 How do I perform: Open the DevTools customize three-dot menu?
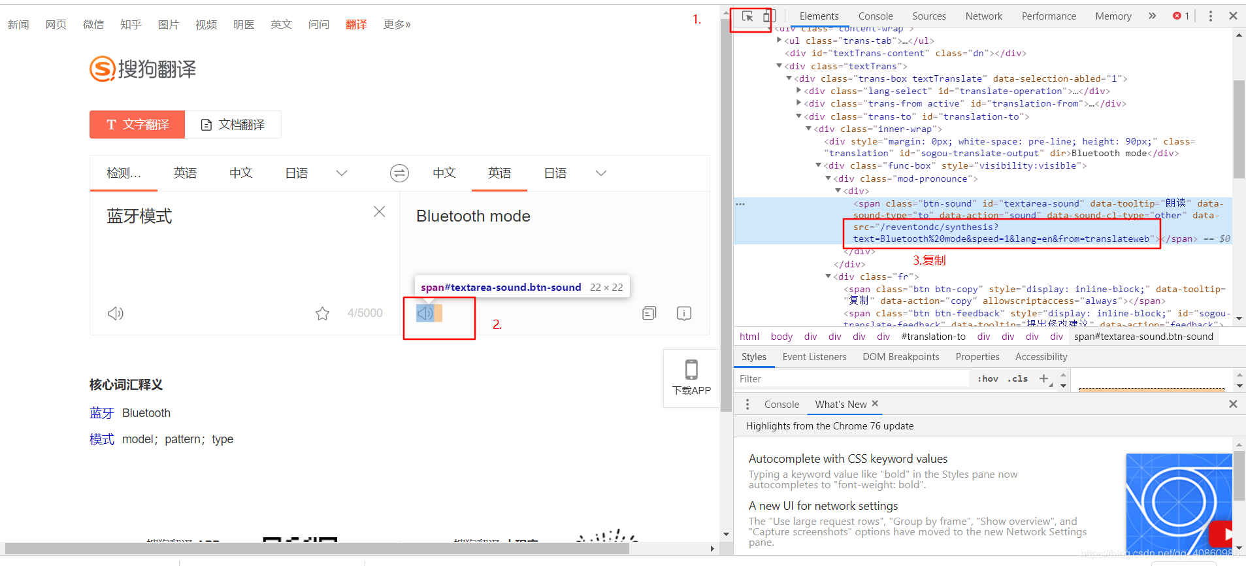1211,16
